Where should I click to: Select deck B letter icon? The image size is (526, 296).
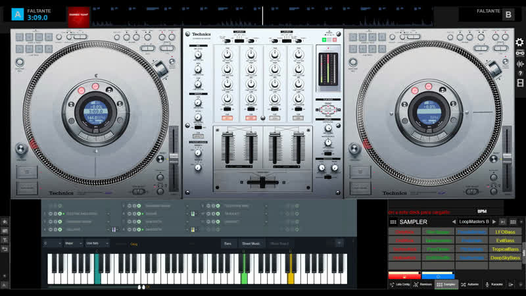508,14
